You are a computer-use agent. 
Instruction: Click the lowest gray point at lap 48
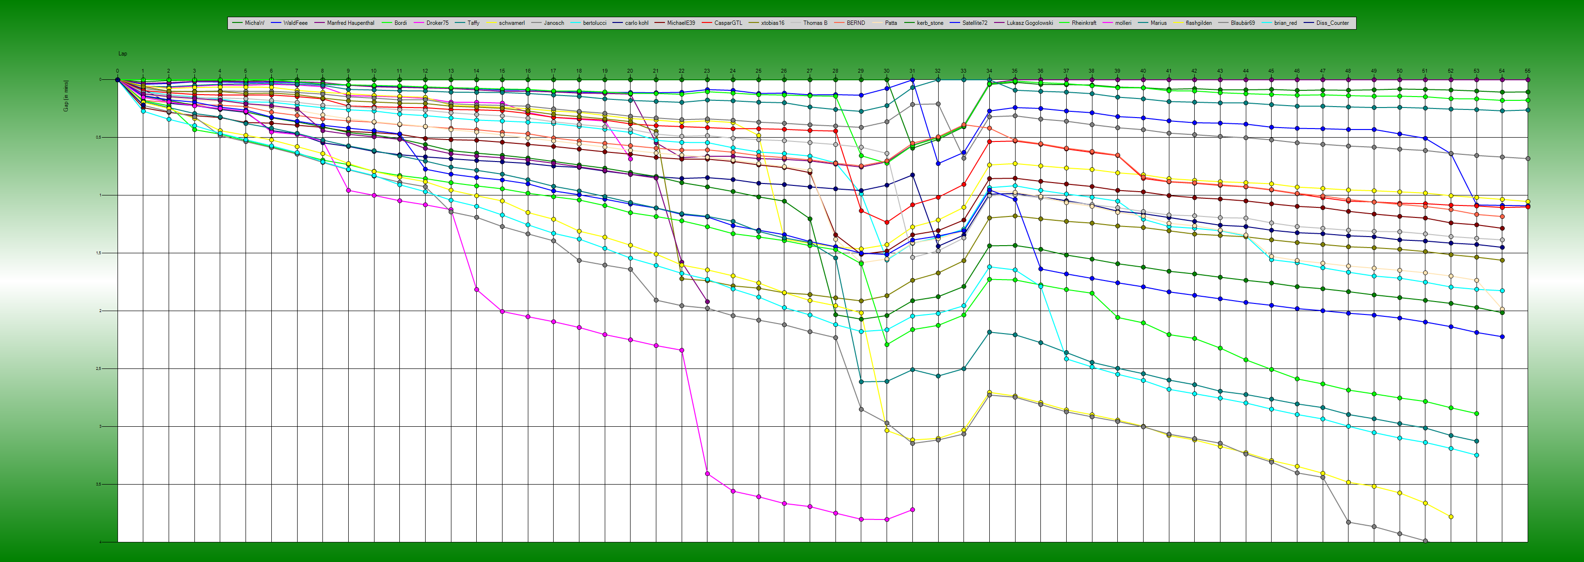coord(1348,522)
